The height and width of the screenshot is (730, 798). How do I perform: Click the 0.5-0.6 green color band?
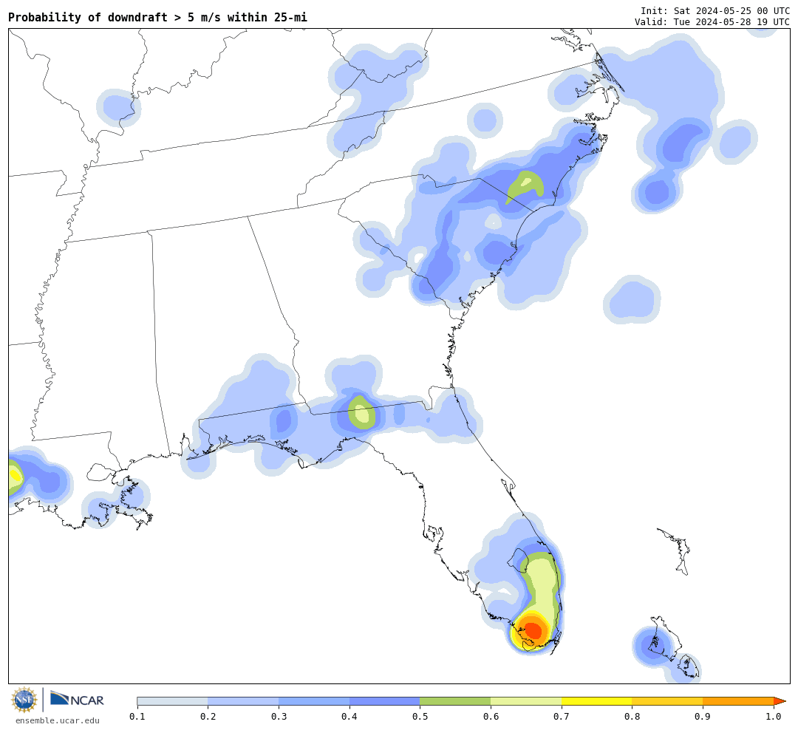(x=455, y=701)
